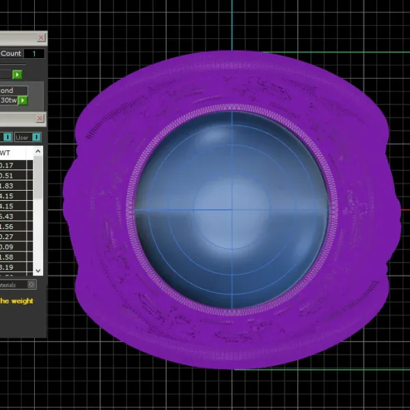
Task: Select the weight row ending in .17
Action: point(16,165)
